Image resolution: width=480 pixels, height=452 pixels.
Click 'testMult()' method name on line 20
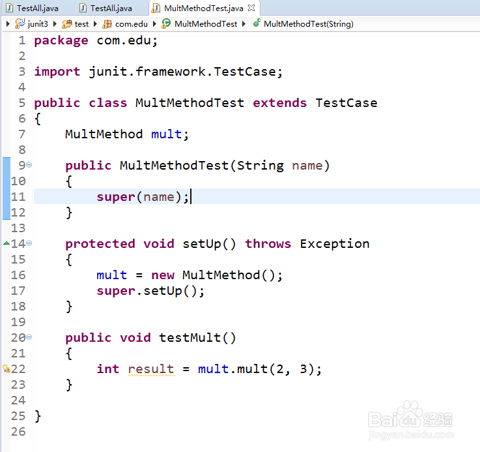click(x=197, y=338)
